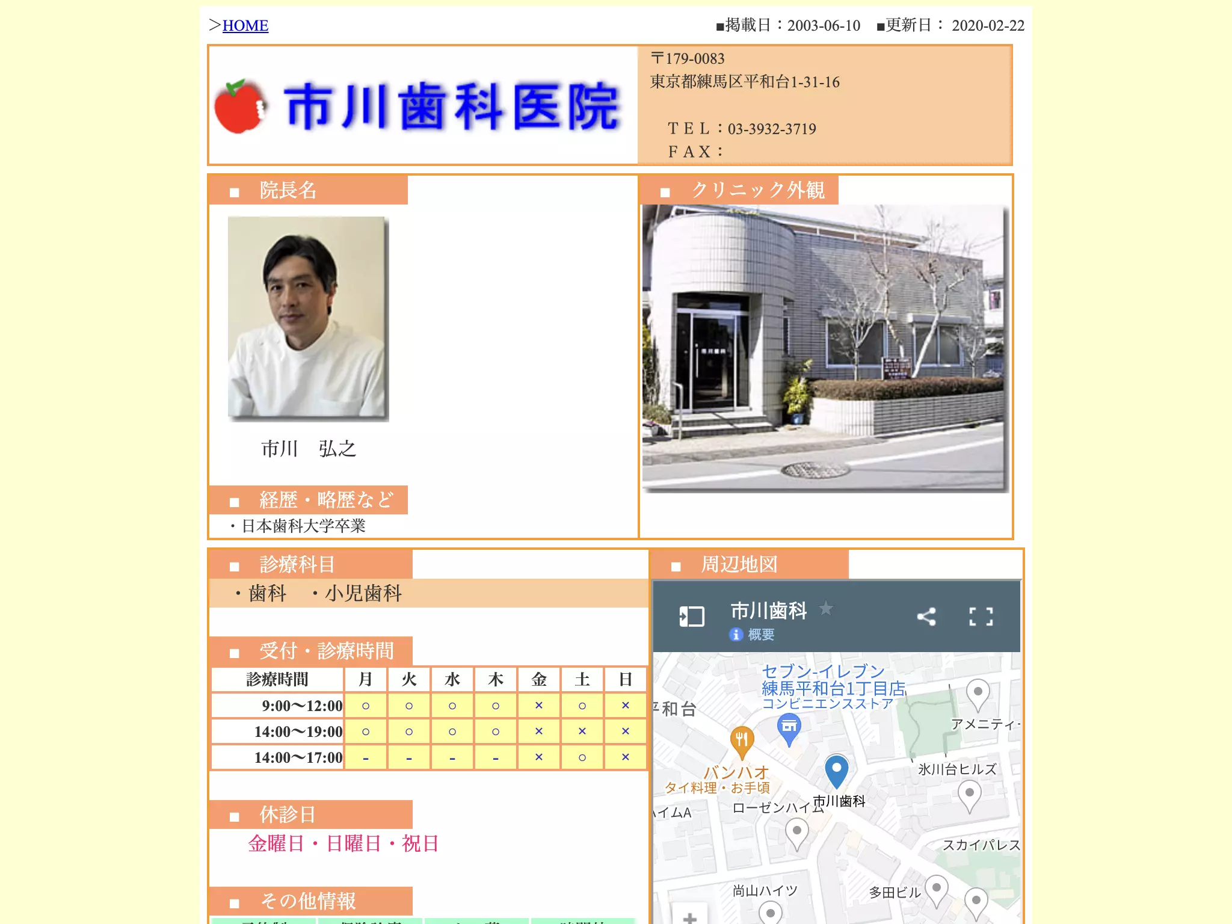This screenshot has width=1232, height=924.
Task: Click the 月 column header
Action: tap(366, 680)
